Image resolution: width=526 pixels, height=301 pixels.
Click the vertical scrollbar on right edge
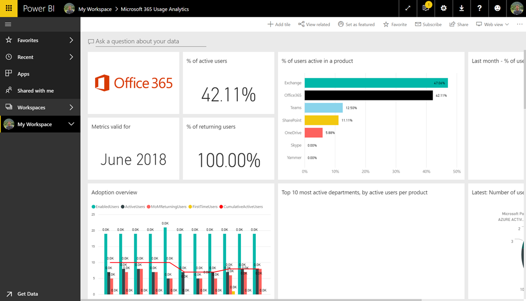coord(524,79)
